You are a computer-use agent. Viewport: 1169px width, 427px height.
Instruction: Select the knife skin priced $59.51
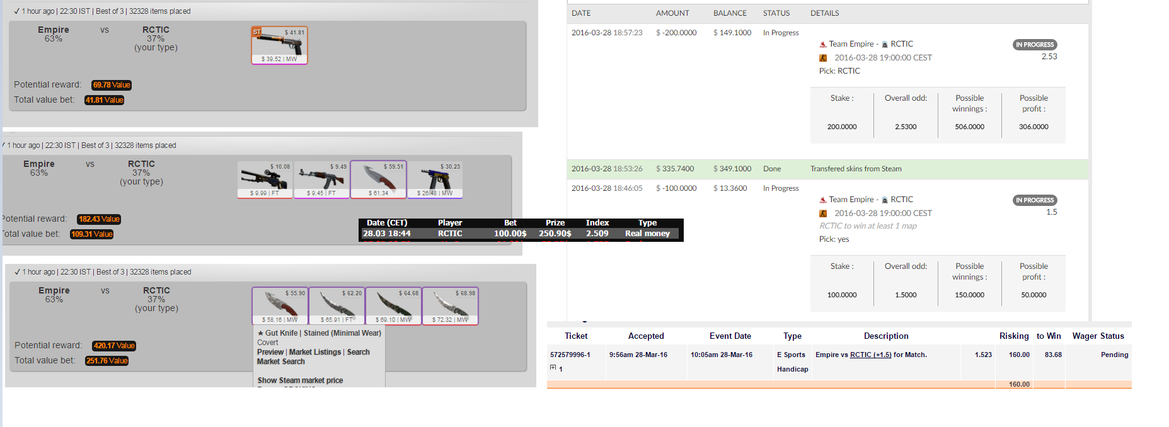coord(378,179)
